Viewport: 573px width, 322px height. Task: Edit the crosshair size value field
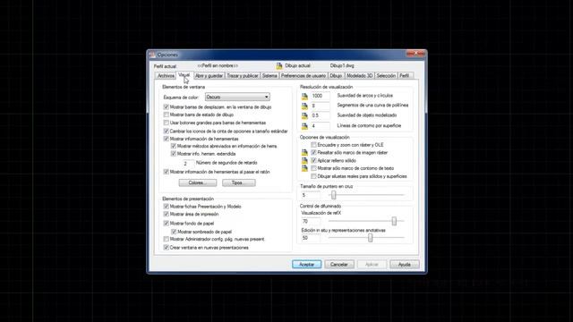(x=311, y=195)
